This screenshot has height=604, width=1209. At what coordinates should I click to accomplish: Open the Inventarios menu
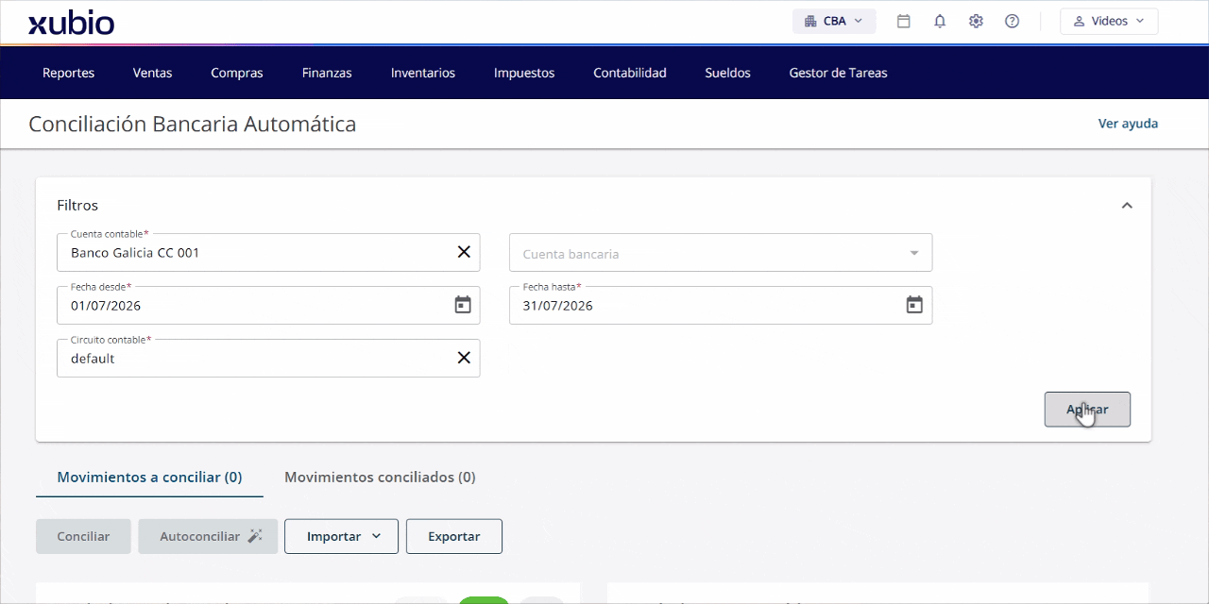[x=423, y=73]
